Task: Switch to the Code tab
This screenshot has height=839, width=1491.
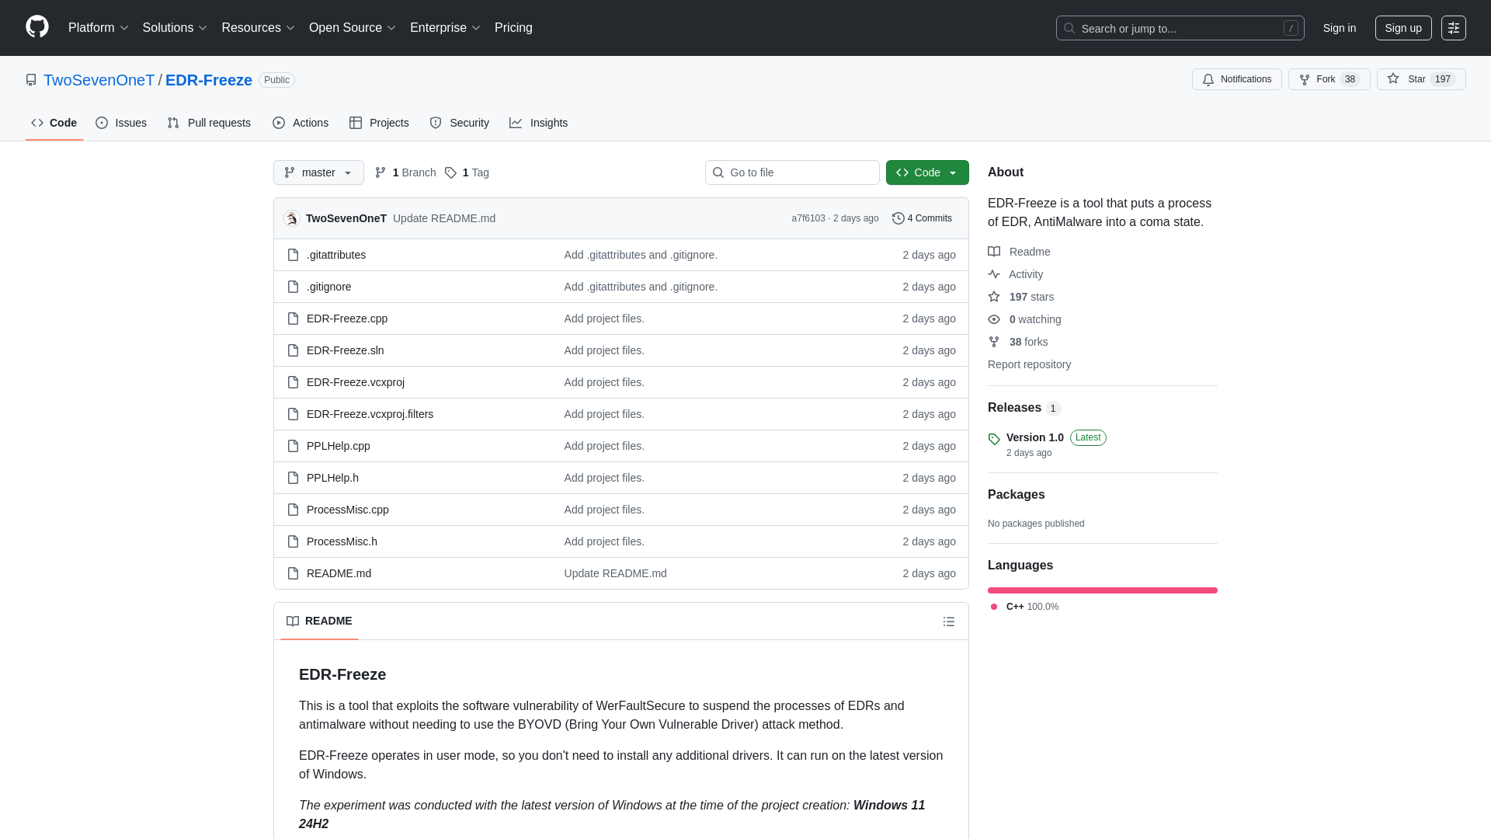Action: point(54,123)
